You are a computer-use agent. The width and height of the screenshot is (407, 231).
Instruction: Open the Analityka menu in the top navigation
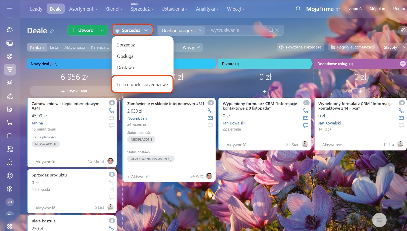(208, 9)
